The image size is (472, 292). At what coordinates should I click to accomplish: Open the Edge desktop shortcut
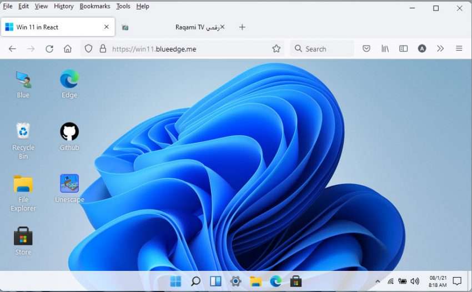(x=69, y=84)
